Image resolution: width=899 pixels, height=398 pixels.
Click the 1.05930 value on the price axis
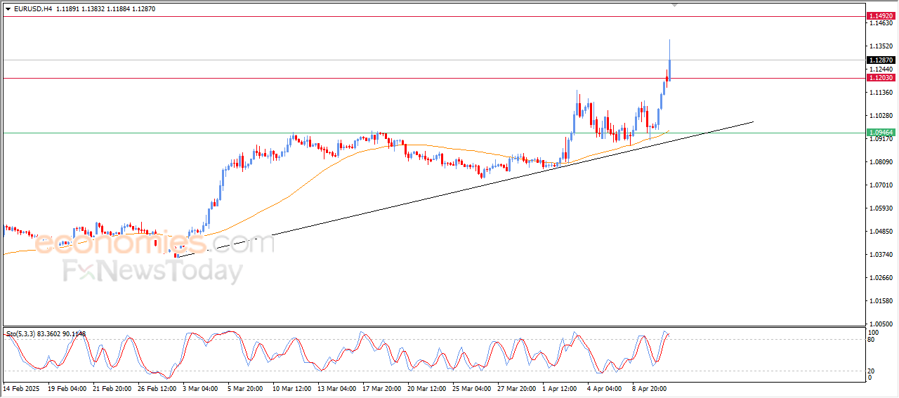(881, 208)
